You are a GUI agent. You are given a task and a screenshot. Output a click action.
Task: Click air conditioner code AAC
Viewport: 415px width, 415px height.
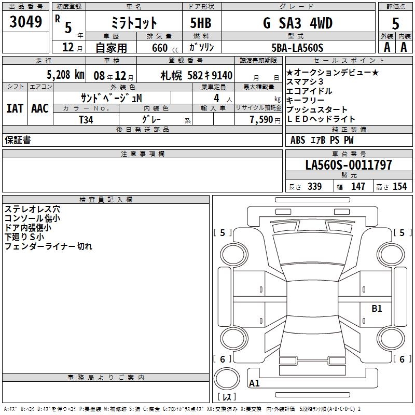click(x=40, y=108)
